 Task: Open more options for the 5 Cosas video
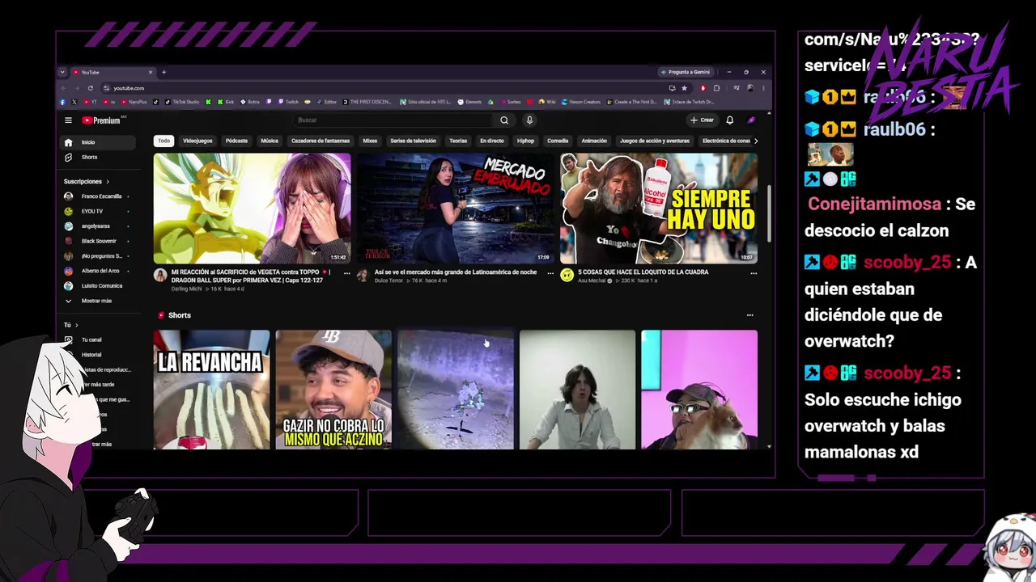pyautogui.click(x=754, y=273)
